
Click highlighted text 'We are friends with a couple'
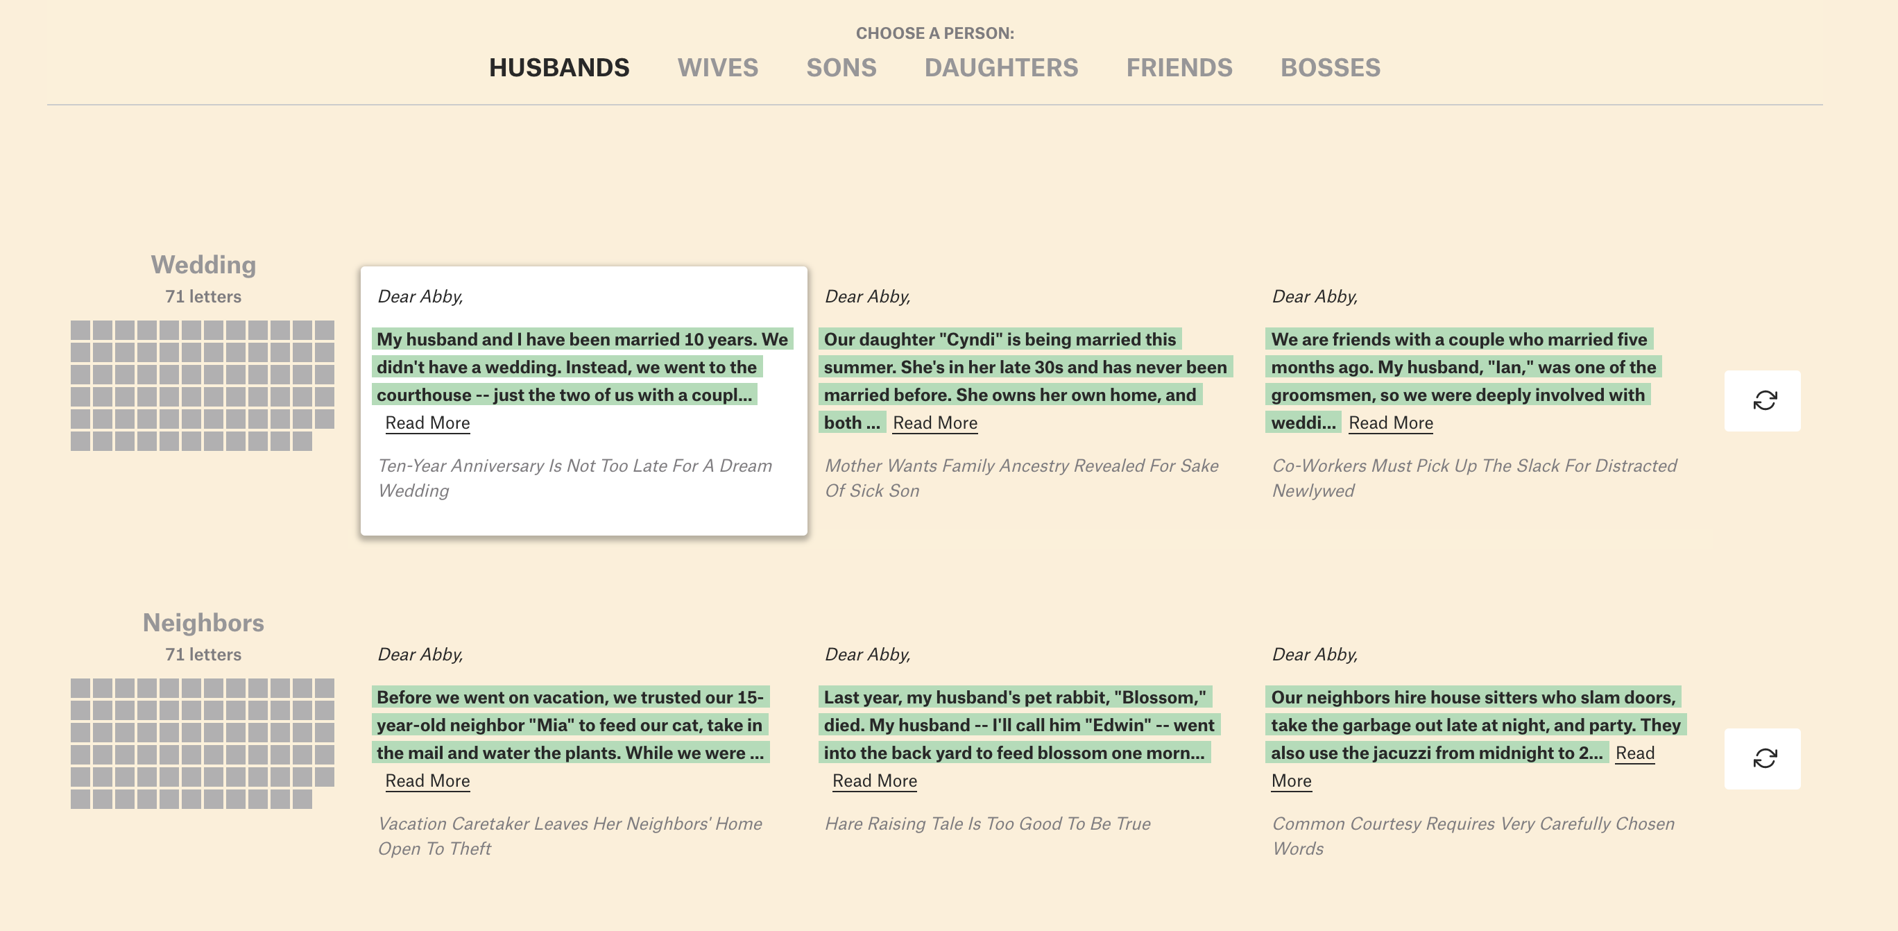[1464, 380]
